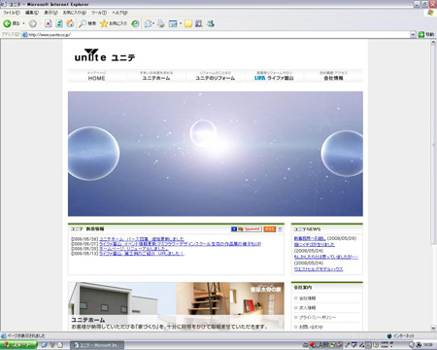
Task: Open the プライバシーポリシー sidebar link
Action: pos(318,317)
